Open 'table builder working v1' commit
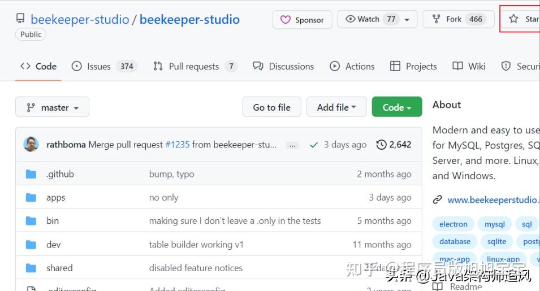This screenshot has width=540, height=291. coord(196,245)
